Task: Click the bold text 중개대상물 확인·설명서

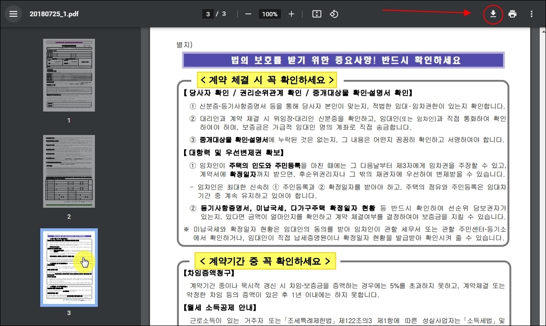Action: (x=233, y=140)
